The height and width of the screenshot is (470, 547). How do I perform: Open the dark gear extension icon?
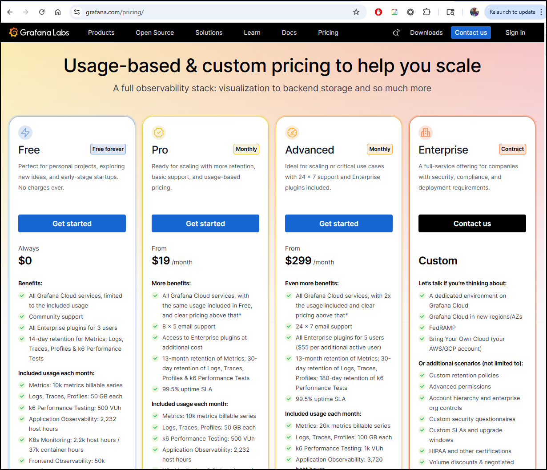click(x=410, y=12)
